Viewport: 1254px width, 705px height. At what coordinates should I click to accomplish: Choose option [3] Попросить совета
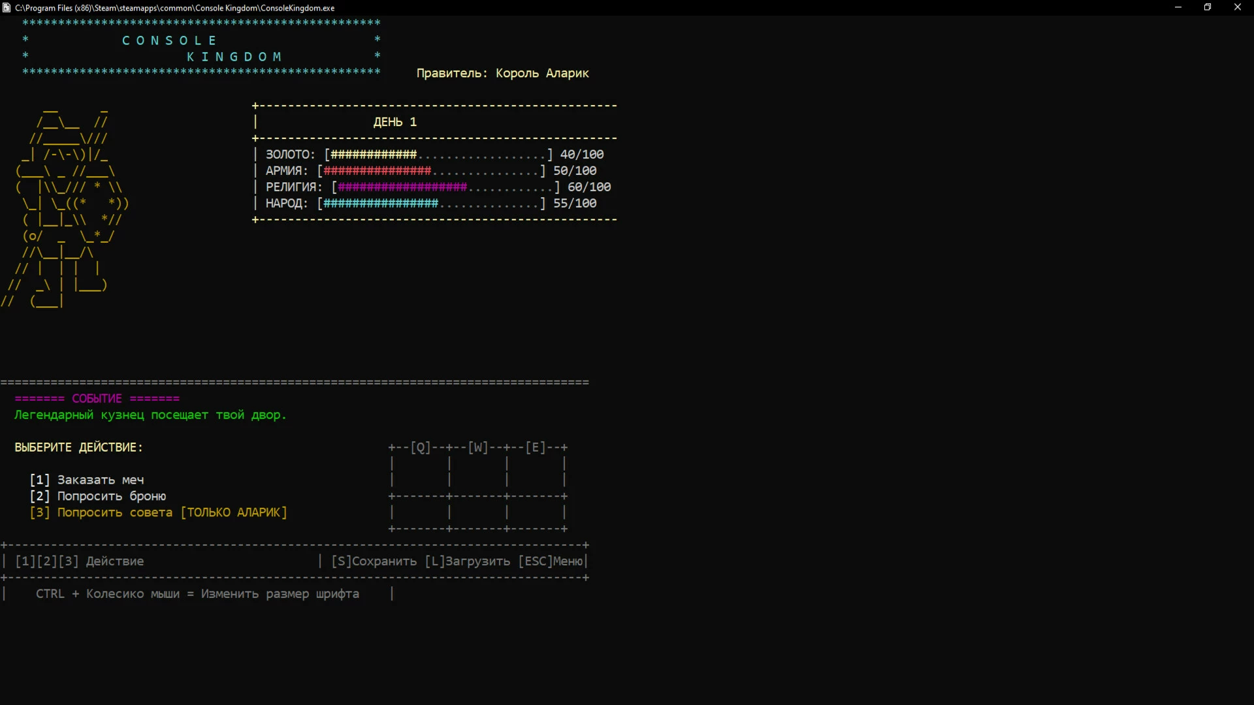pos(159,512)
